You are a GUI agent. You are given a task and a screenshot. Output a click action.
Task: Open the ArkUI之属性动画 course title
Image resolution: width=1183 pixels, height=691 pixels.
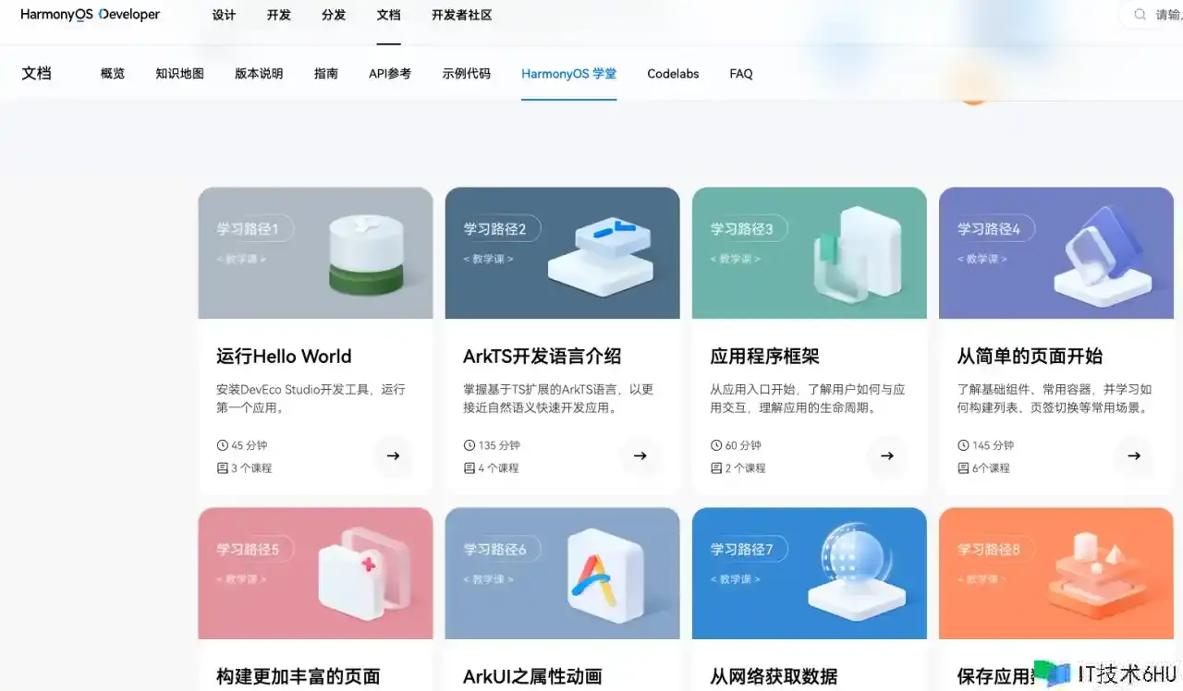[533, 676]
